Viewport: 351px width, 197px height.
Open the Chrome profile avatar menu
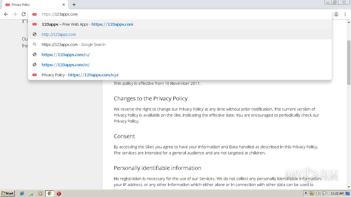click(336, 14)
